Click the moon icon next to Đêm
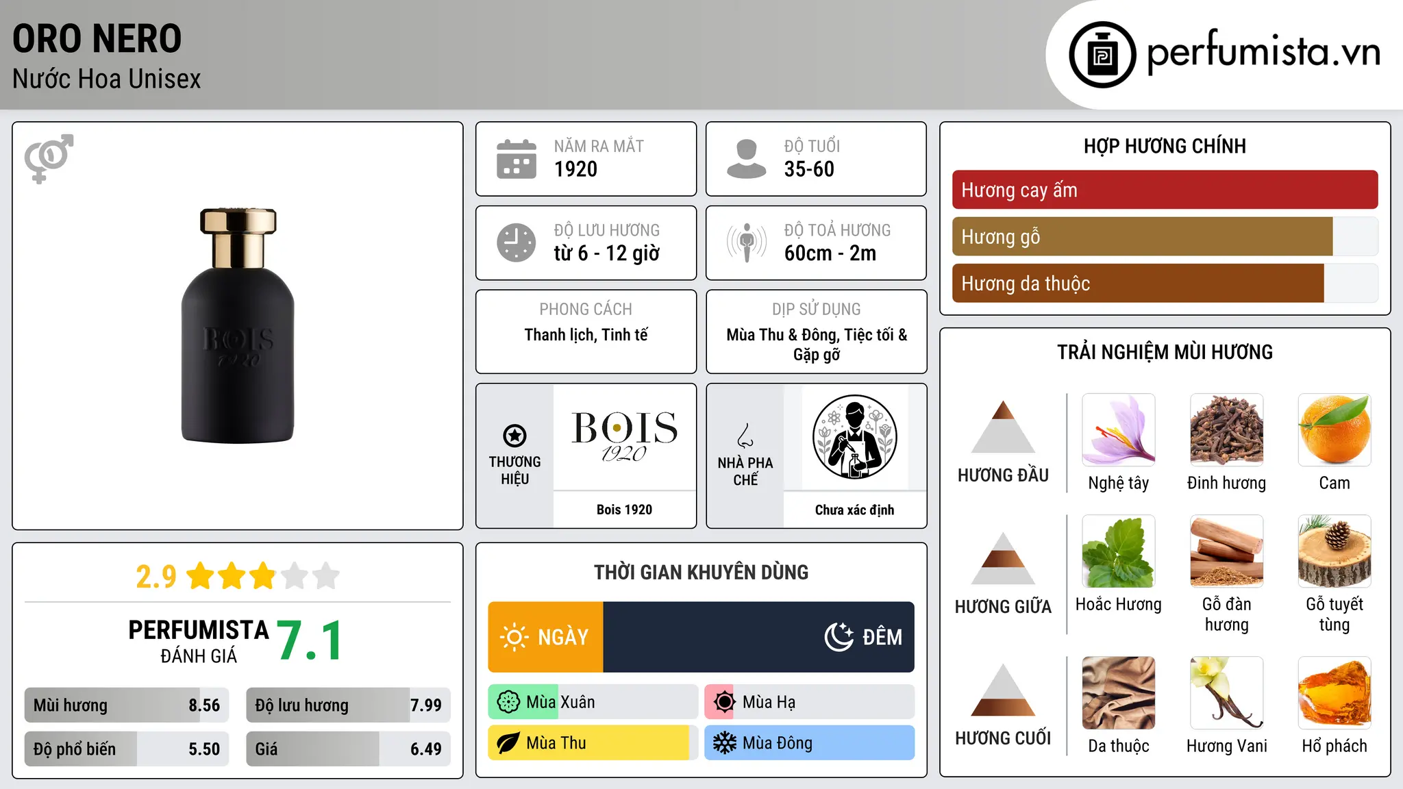 coord(839,637)
